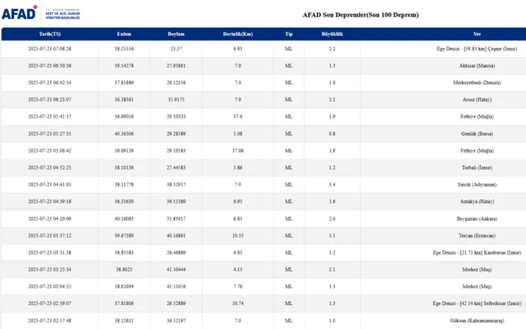Click location Akhisar (Manisa)
This screenshot has height=329, width=526.
click(x=477, y=66)
